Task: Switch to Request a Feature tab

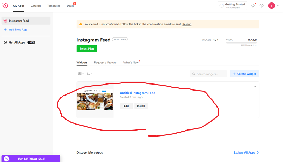Action: point(105,62)
